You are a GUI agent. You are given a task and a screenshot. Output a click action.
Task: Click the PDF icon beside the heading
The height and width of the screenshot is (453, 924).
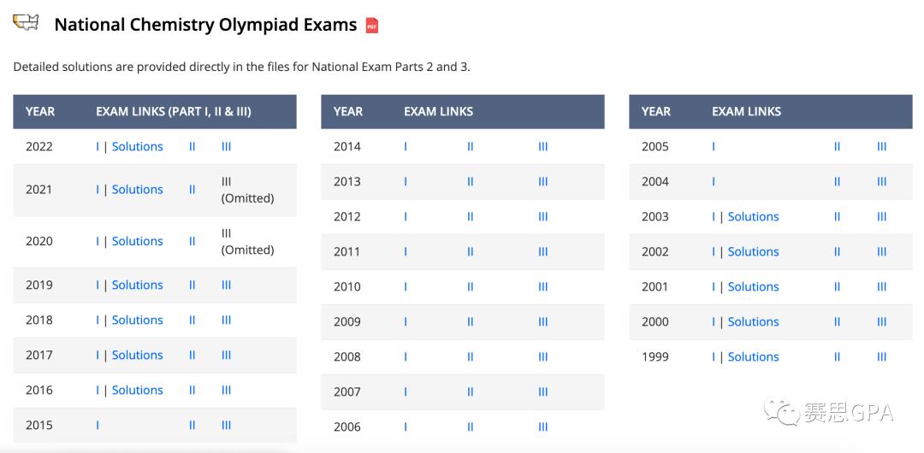tap(372, 26)
